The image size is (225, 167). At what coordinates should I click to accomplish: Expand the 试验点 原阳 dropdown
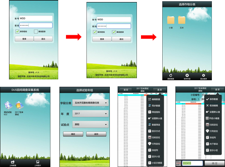tap(91, 124)
